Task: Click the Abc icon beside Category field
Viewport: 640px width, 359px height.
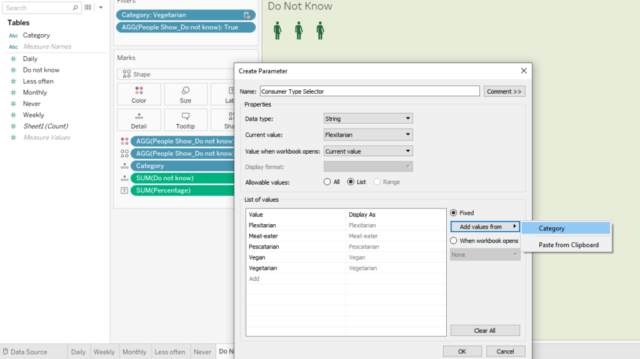Action: pos(14,36)
